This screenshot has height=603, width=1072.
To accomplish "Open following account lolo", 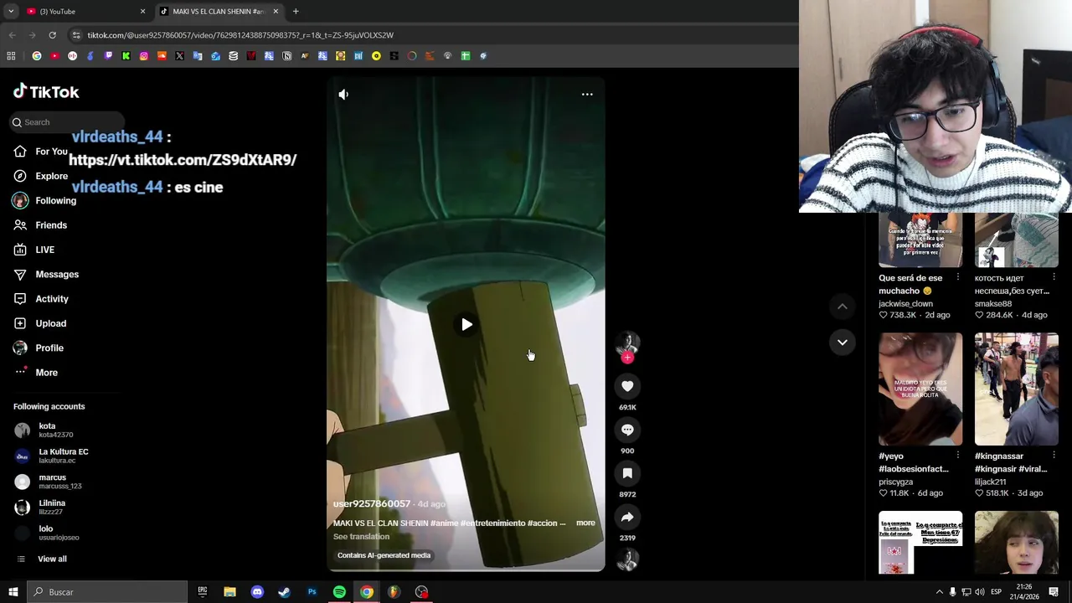I will (47, 533).
